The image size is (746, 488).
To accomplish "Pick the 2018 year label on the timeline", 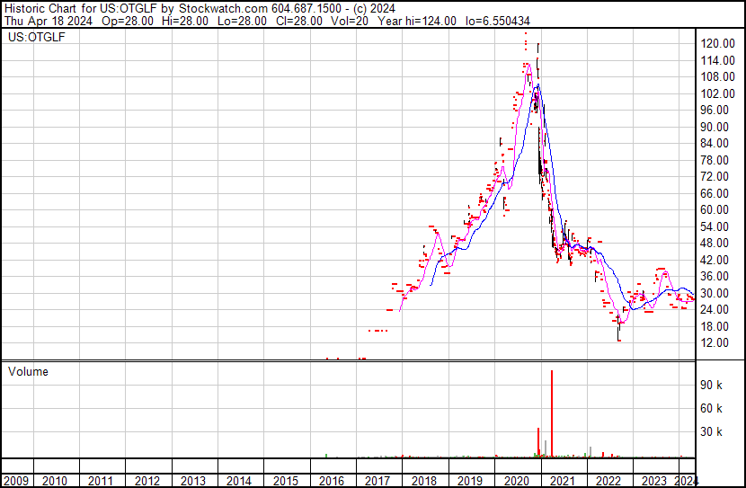I will (424, 481).
